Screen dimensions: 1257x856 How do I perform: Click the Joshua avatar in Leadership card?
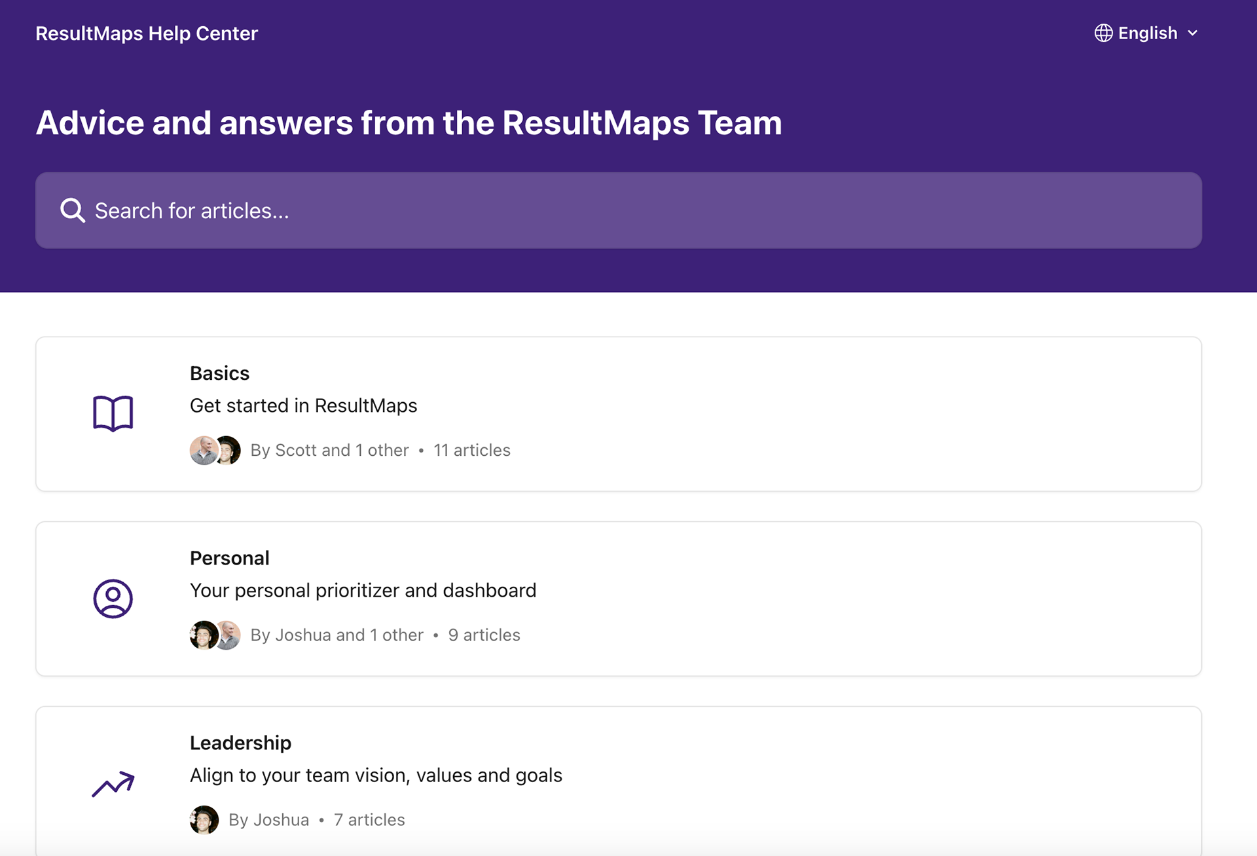204,820
